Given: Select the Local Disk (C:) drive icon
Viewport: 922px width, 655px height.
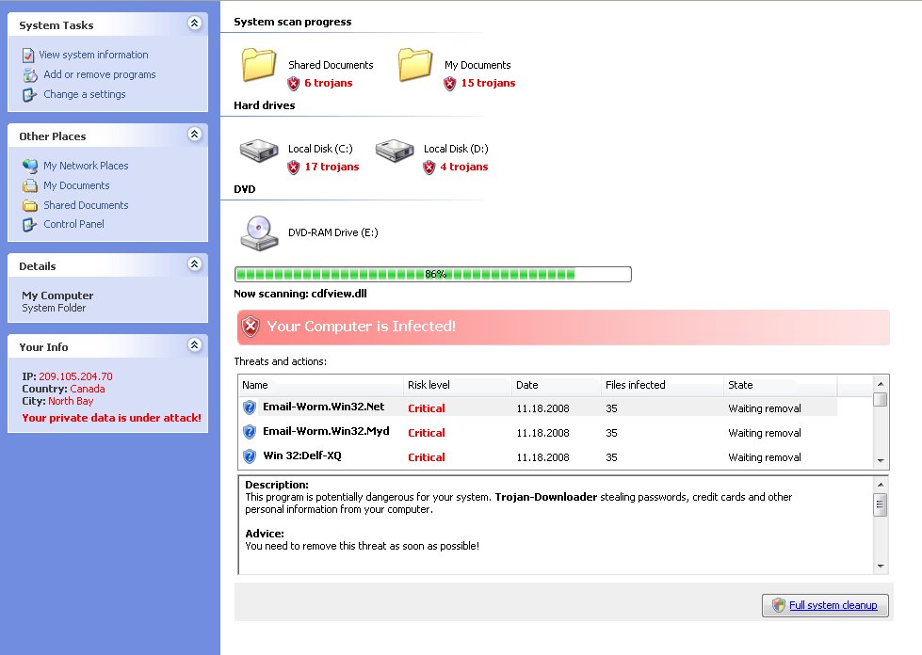Looking at the screenshot, I should pos(259,151).
